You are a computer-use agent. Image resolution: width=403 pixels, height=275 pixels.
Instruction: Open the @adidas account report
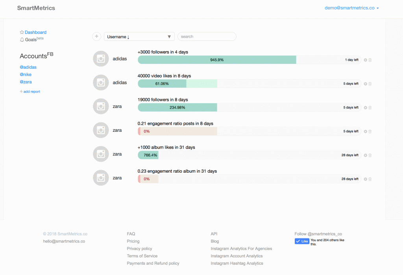(28, 67)
